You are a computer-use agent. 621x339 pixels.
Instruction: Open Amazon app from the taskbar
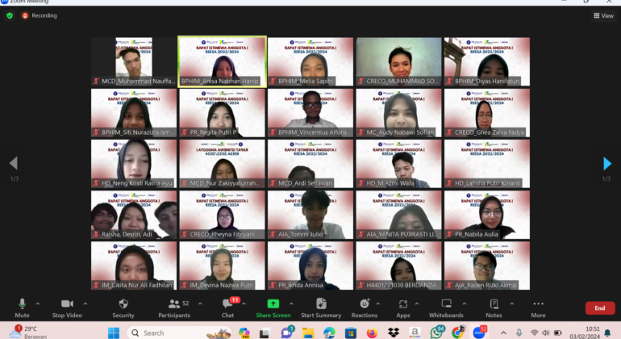click(415, 333)
